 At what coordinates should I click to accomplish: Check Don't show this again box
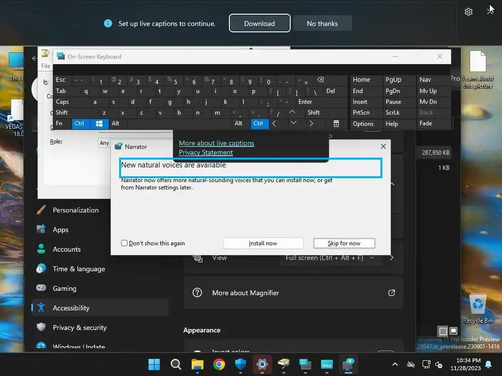pyautogui.click(x=124, y=243)
